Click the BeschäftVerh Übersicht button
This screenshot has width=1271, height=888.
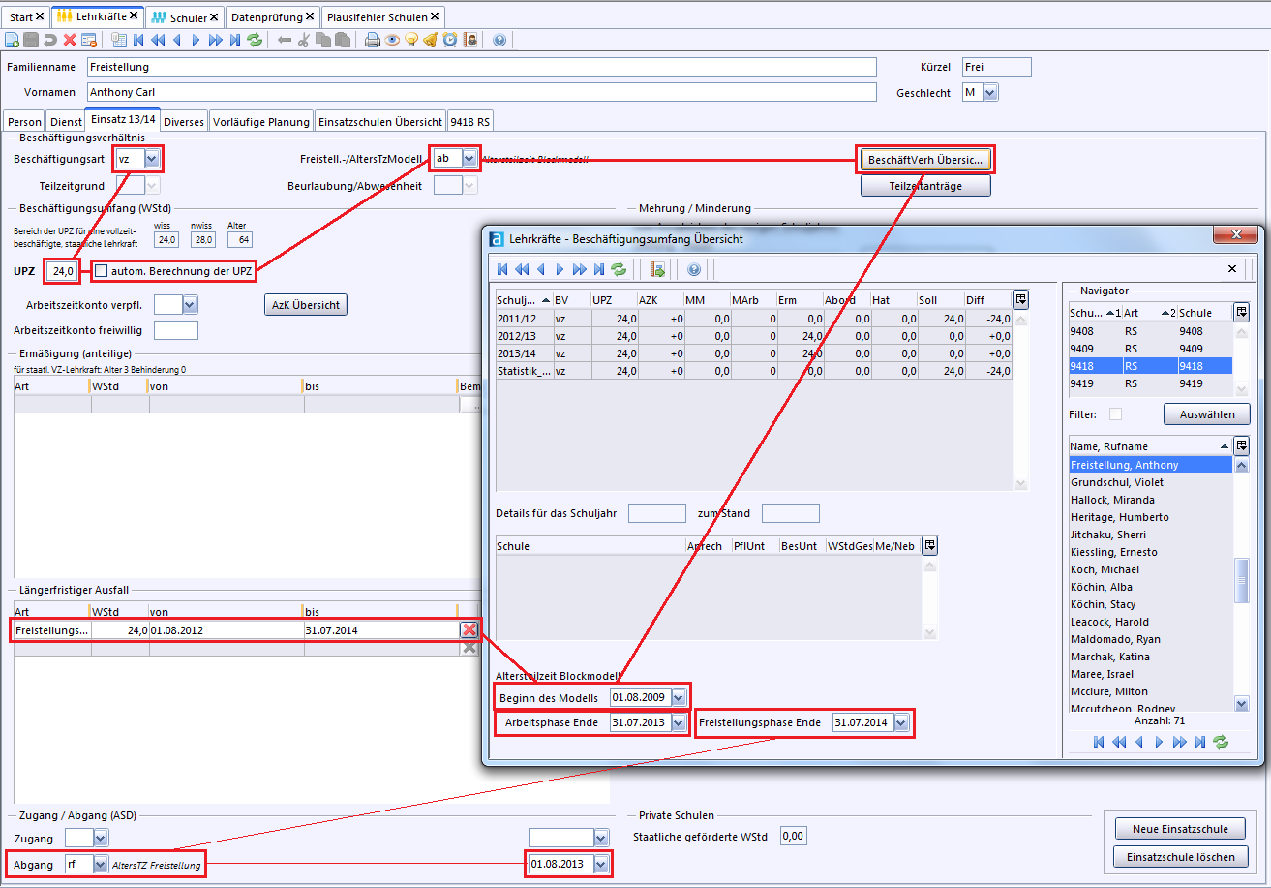coord(925,159)
